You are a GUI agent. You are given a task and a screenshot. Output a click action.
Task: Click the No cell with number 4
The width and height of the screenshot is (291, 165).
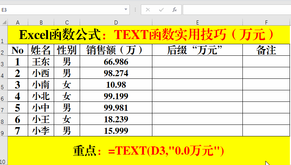click(18, 96)
